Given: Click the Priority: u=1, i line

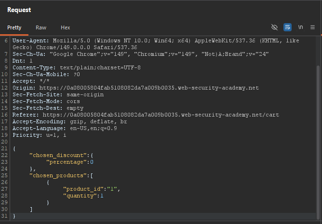Looking at the screenshot, I should [40, 135].
